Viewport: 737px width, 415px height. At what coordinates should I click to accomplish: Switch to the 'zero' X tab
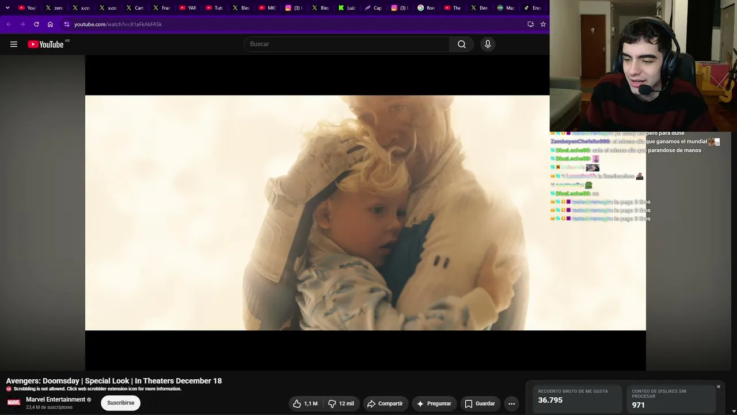(54, 8)
